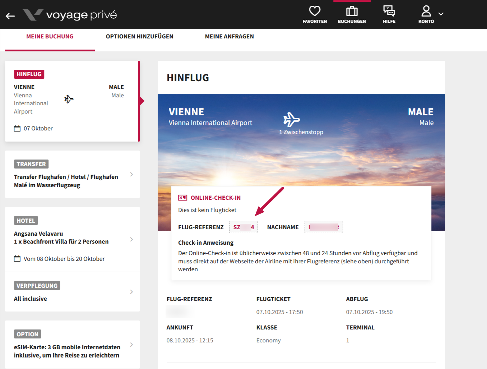This screenshot has height=369, width=487.
Task: Expand the Hotel Angsana Velavaru chevron
Action: tap(131, 239)
